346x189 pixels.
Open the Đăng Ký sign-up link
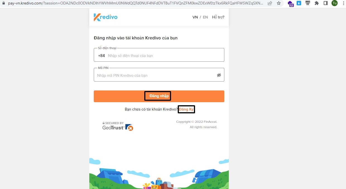tap(186, 109)
